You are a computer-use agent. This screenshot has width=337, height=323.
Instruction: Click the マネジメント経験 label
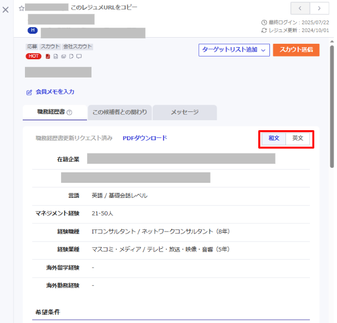tap(58, 213)
